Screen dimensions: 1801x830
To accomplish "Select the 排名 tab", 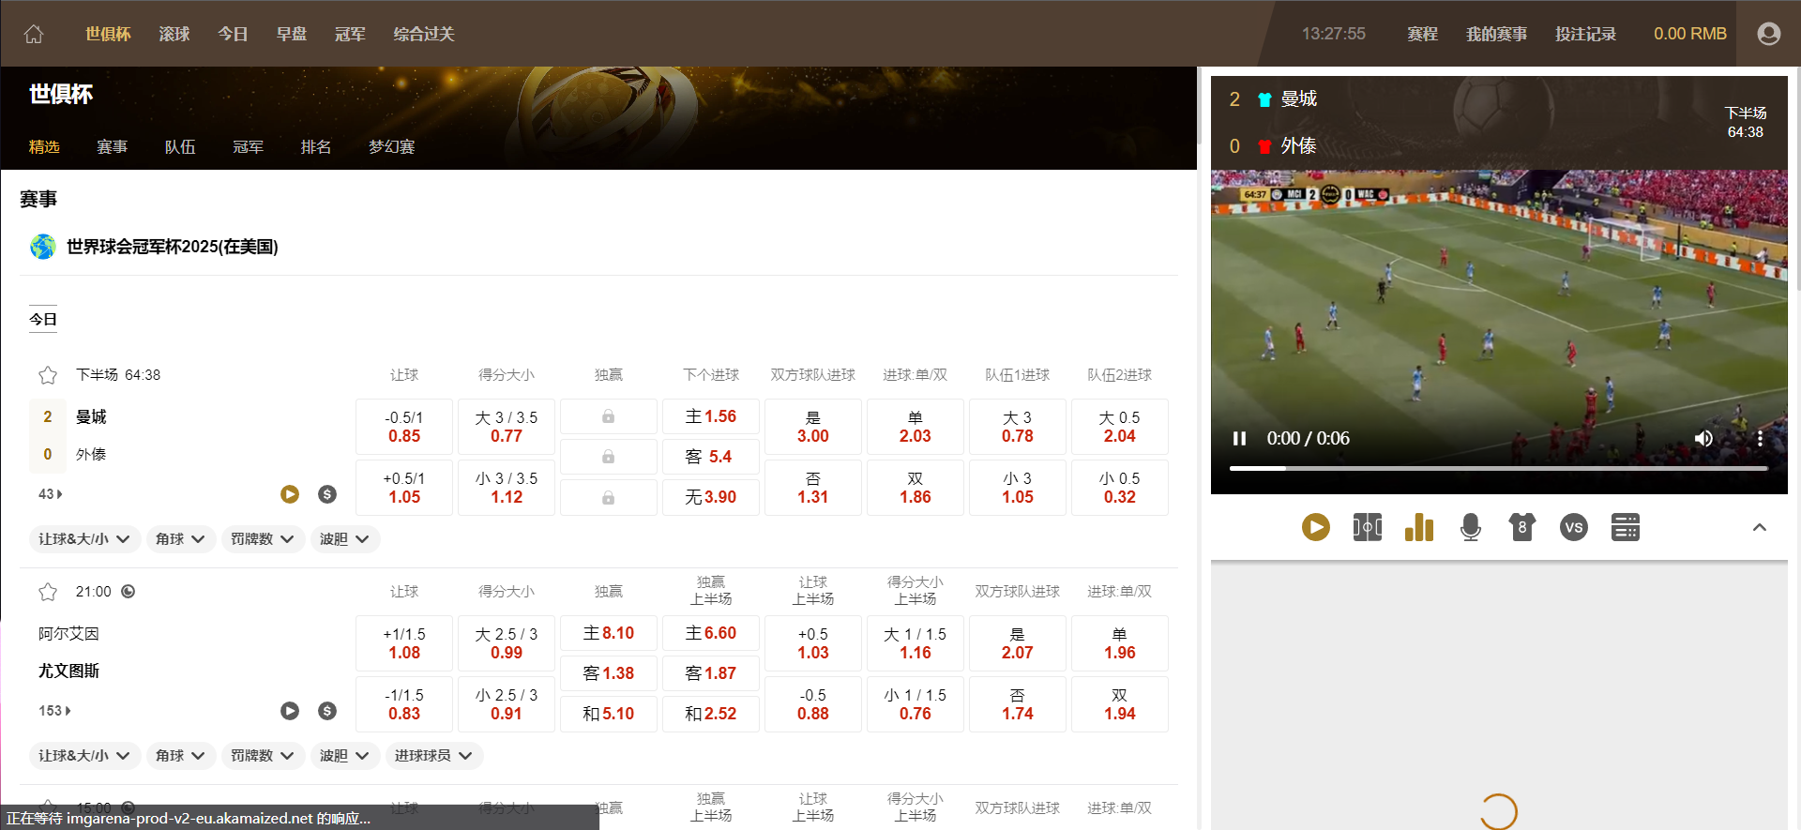I will tap(315, 147).
